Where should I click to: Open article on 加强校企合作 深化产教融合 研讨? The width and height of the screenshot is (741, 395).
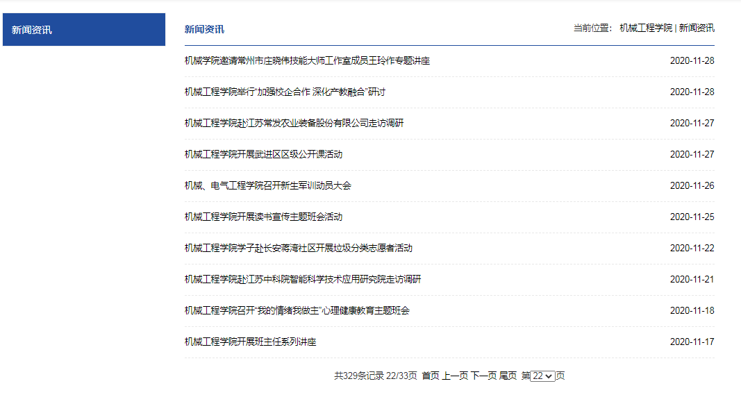(x=285, y=92)
